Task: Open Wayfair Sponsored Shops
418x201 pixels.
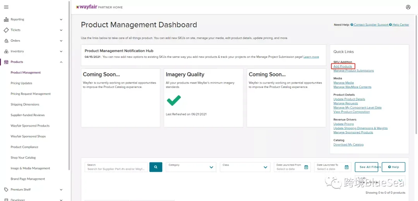Action: point(28,137)
